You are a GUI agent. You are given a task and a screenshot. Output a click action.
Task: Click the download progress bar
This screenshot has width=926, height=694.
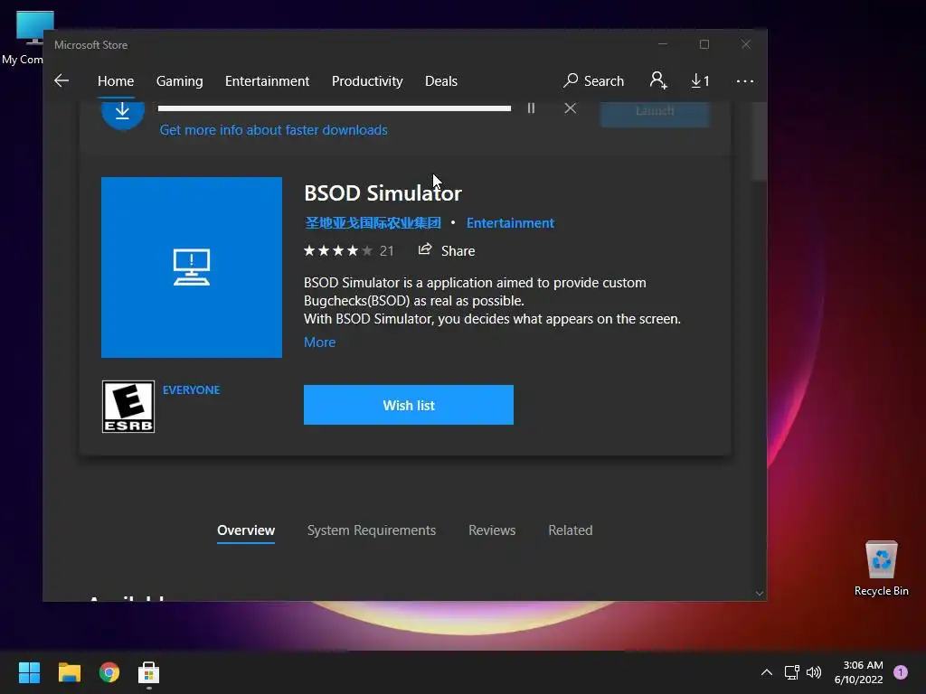pos(335,108)
